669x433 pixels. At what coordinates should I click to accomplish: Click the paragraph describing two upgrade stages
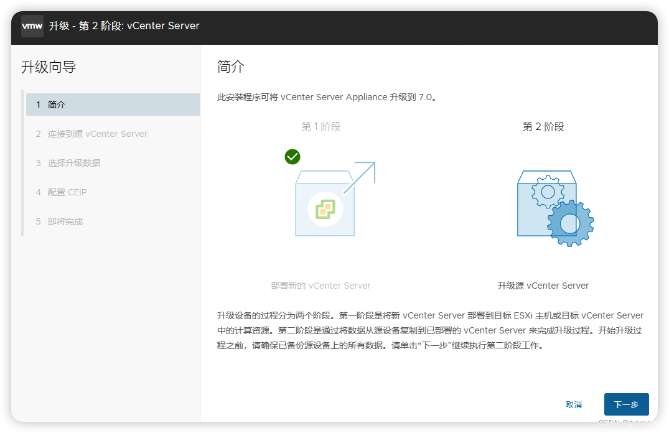(430, 330)
